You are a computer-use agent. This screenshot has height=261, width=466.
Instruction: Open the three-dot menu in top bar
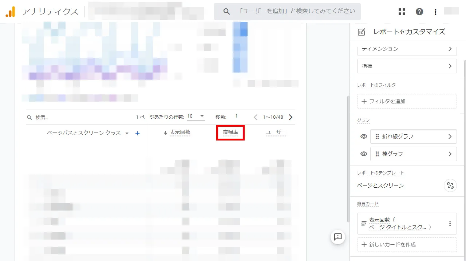pyautogui.click(x=435, y=12)
